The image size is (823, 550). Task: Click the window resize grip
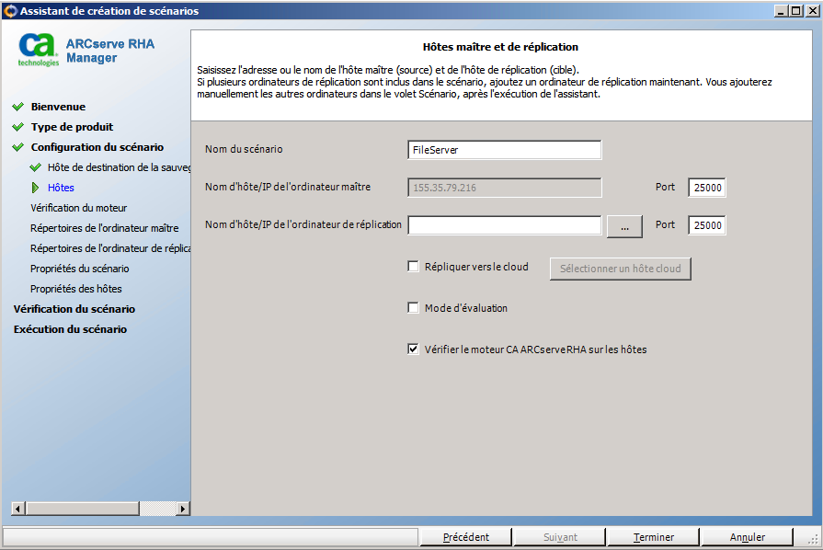[x=813, y=539]
